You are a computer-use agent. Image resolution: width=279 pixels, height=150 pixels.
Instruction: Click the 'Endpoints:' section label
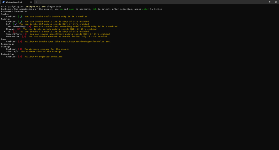coord(7,54)
